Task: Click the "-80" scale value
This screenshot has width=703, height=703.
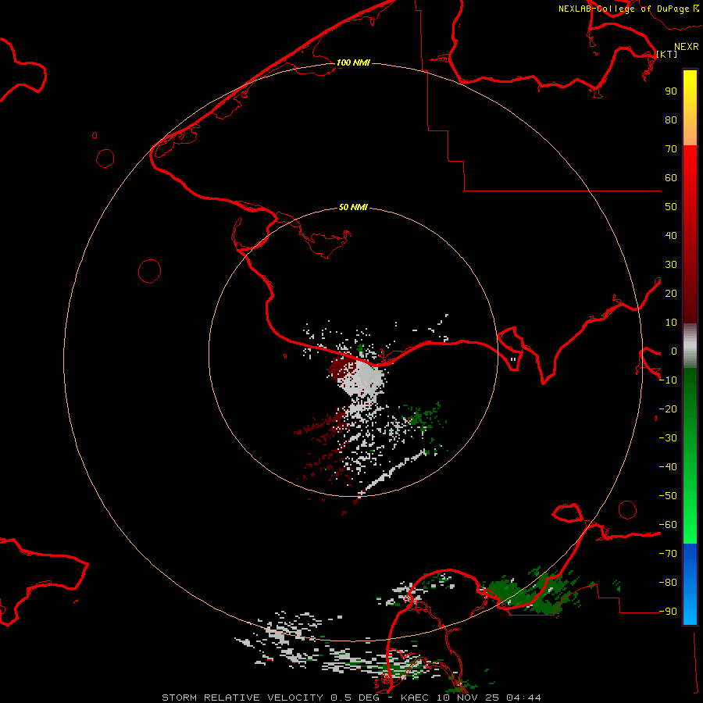Action: (668, 583)
